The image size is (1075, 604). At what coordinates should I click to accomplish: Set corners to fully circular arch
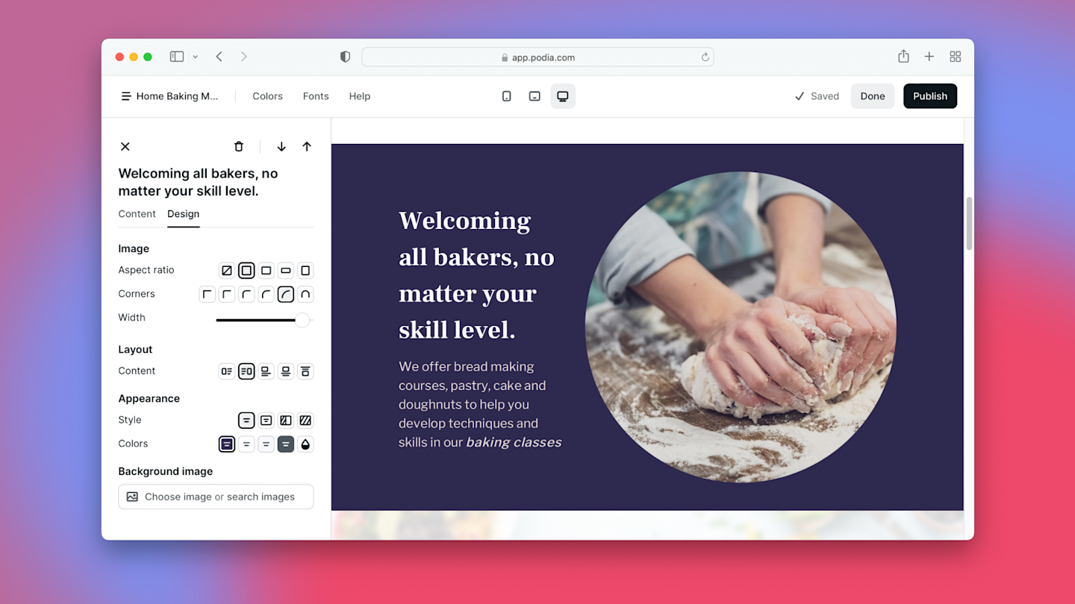305,295
